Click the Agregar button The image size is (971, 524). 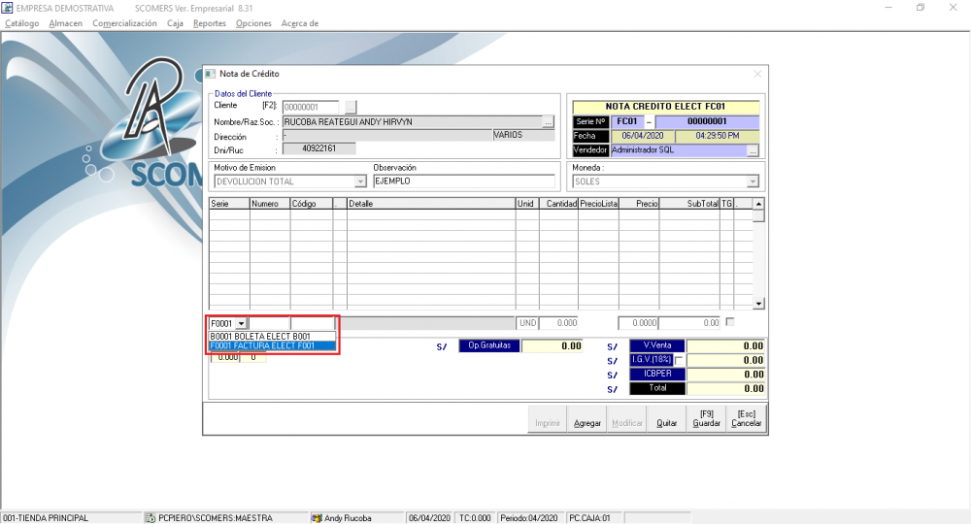click(587, 419)
